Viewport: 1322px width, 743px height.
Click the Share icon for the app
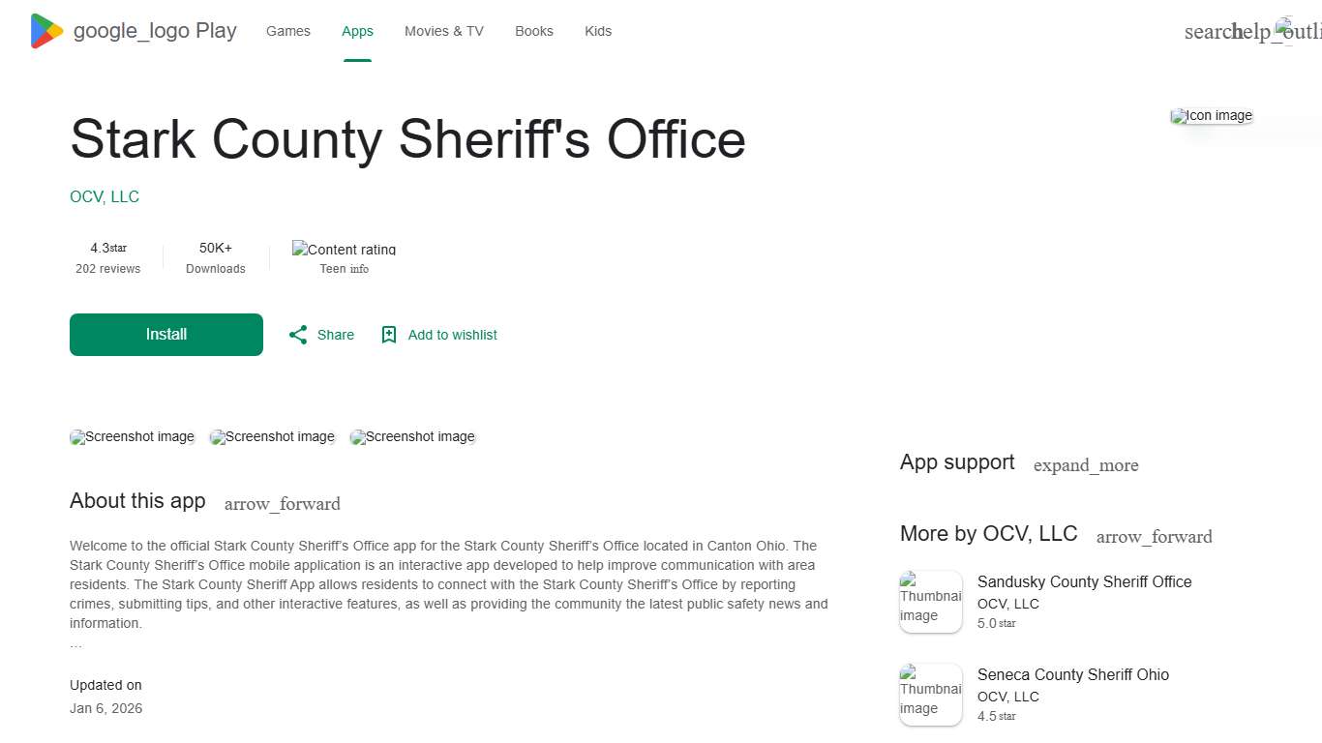pyautogui.click(x=298, y=334)
